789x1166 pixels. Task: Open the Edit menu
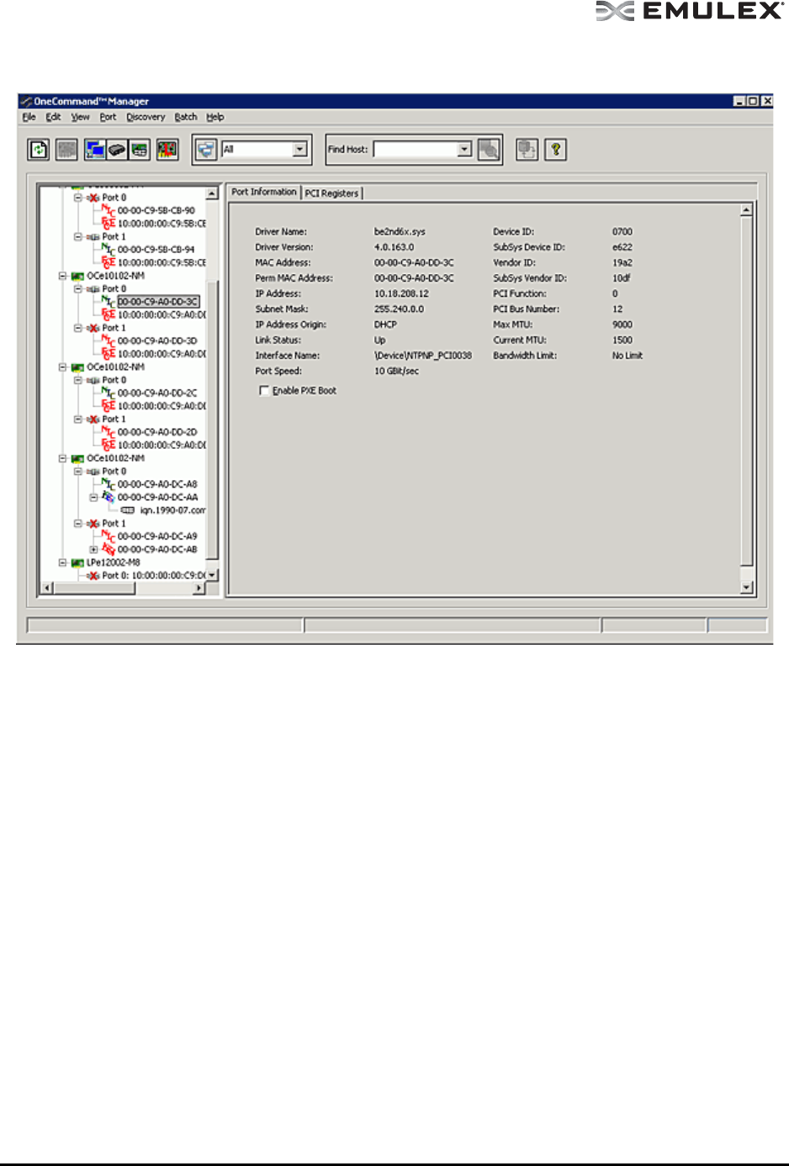(x=53, y=117)
